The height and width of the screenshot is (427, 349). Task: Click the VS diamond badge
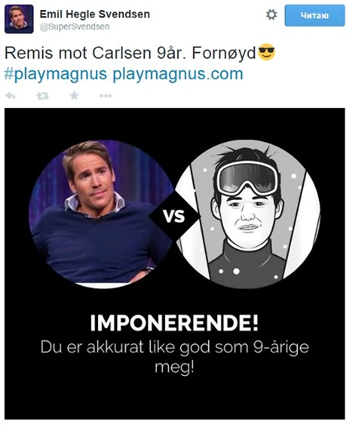pyautogui.click(x=174, y=216)
